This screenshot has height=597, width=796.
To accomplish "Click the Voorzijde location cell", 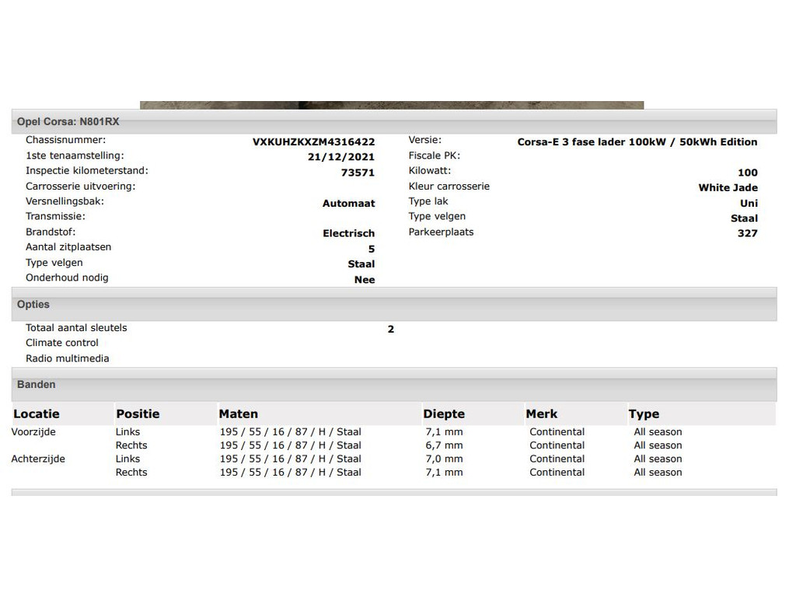I will click(33, 432).
